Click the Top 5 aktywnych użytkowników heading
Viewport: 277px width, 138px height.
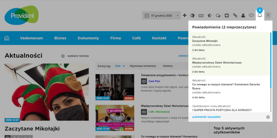[x=229, y=130]
